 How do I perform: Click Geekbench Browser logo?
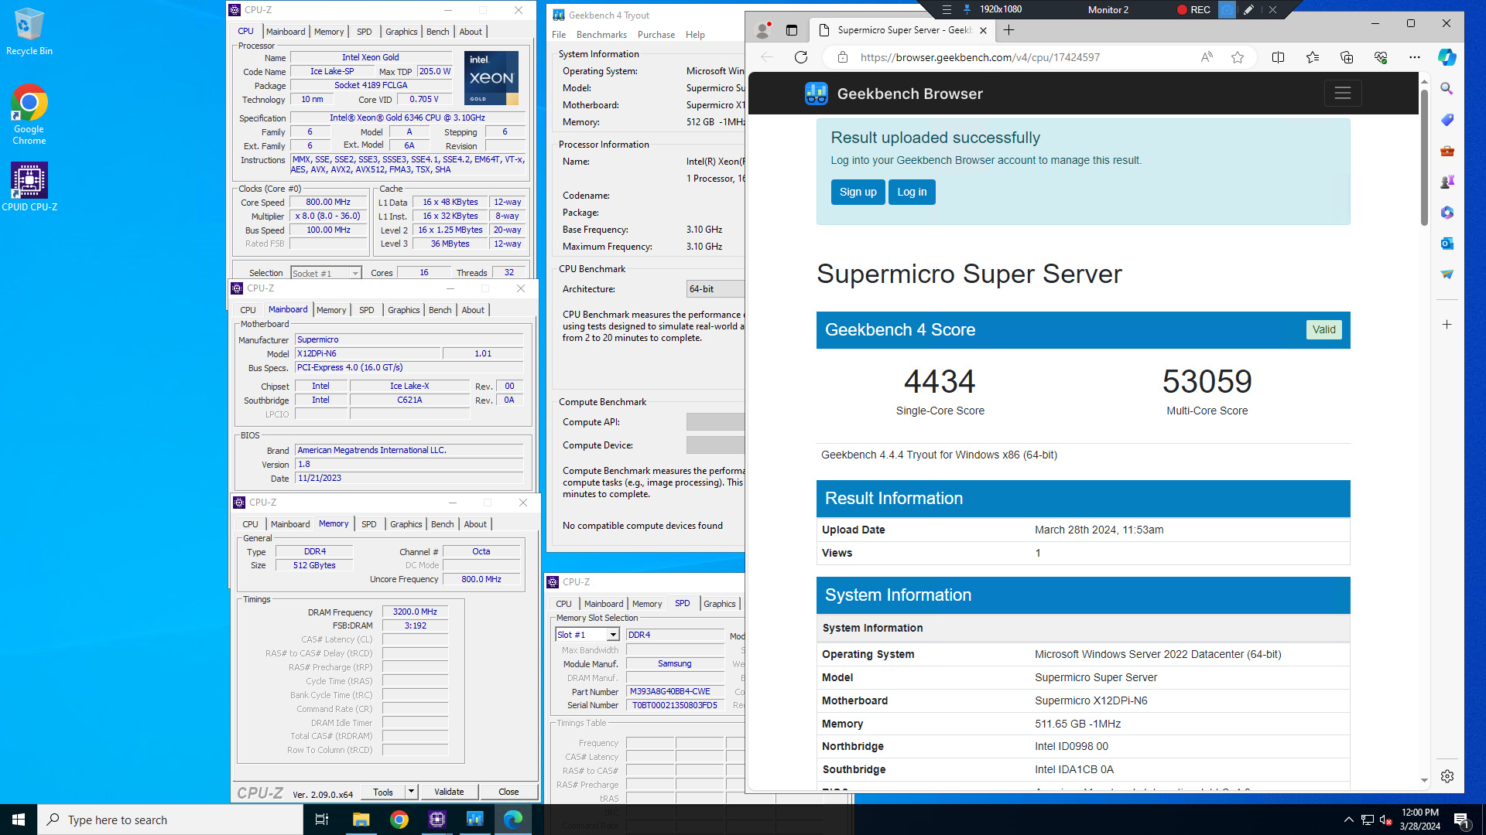point(894,94)
